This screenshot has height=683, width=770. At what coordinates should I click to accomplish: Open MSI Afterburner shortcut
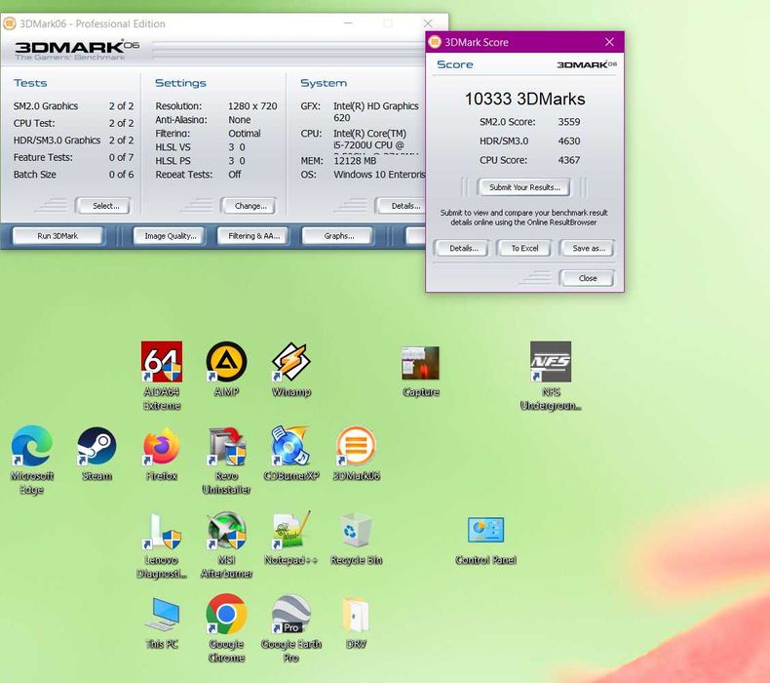point(226,544)
